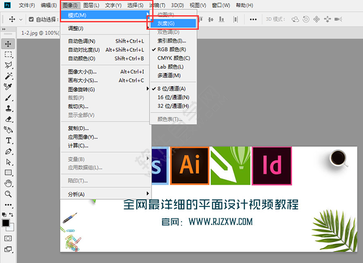Click the Zoom magnifier tool
This screenshot has width=363, height=263.
pos(8,194)
